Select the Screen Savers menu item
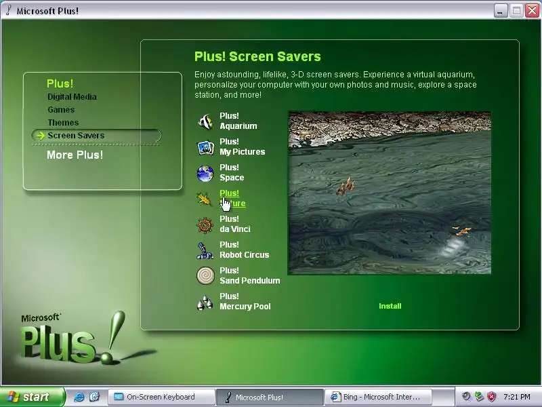Screen dimensions: 542x407 [96, 135]
